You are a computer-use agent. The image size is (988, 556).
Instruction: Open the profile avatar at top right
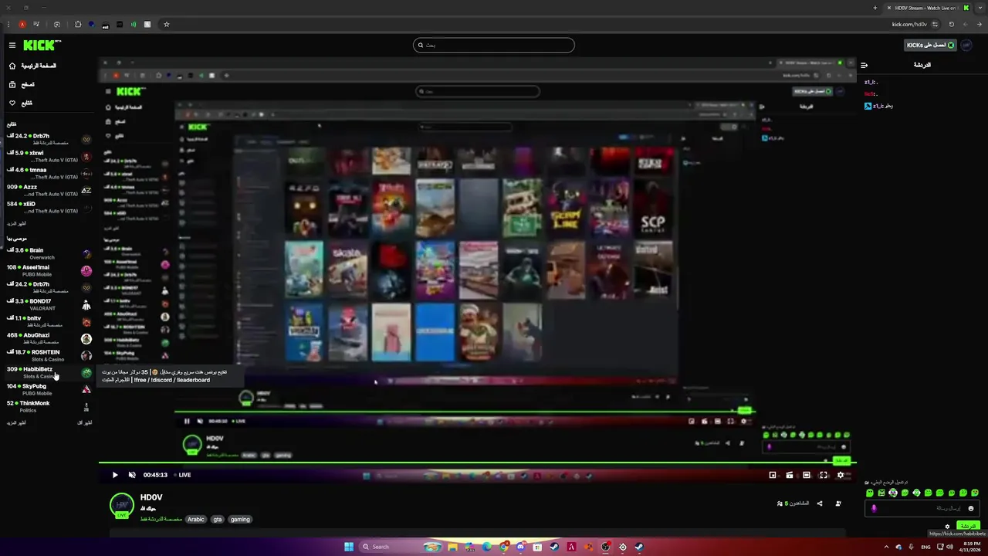pos(966,45)
